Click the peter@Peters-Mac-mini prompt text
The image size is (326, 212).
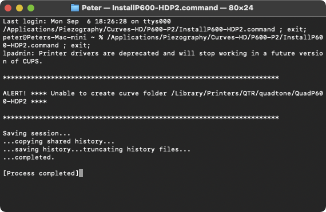[x=45, y=37]
